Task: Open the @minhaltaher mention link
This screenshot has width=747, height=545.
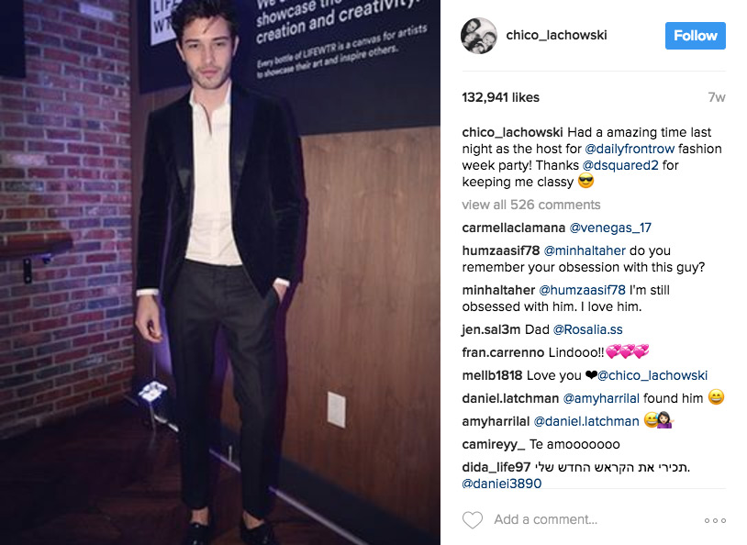Action: click(585, 250)
